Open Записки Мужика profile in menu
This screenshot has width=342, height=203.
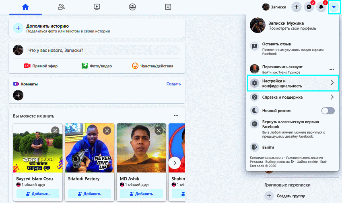point(292,25)
